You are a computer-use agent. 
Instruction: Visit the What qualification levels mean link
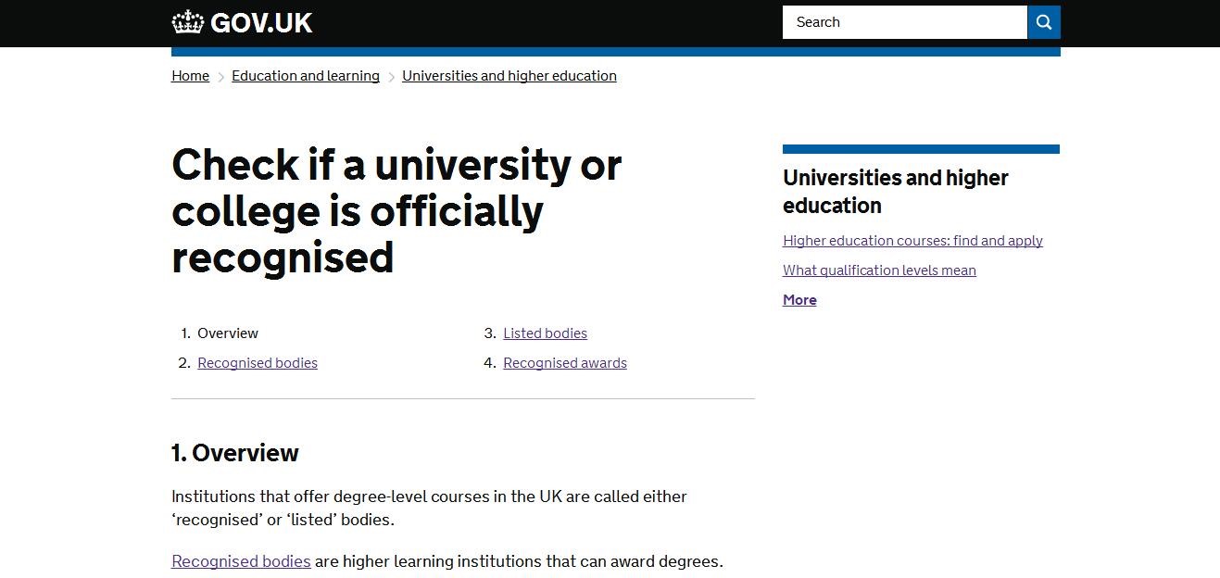879,270
